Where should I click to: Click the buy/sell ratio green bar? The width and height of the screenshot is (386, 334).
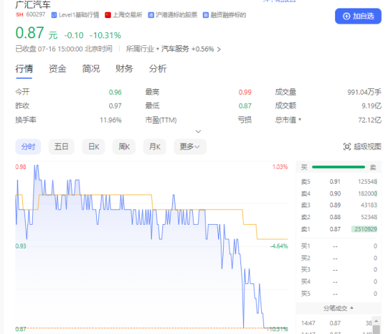pos(339,167)
